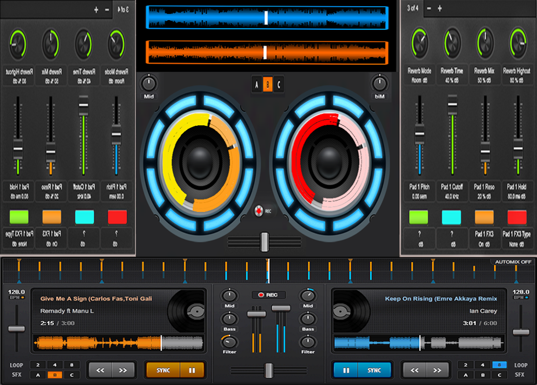Select highlighted SFX B on orange deck
The width and height of the screenshot is (537, 385).
pos(55,375)
